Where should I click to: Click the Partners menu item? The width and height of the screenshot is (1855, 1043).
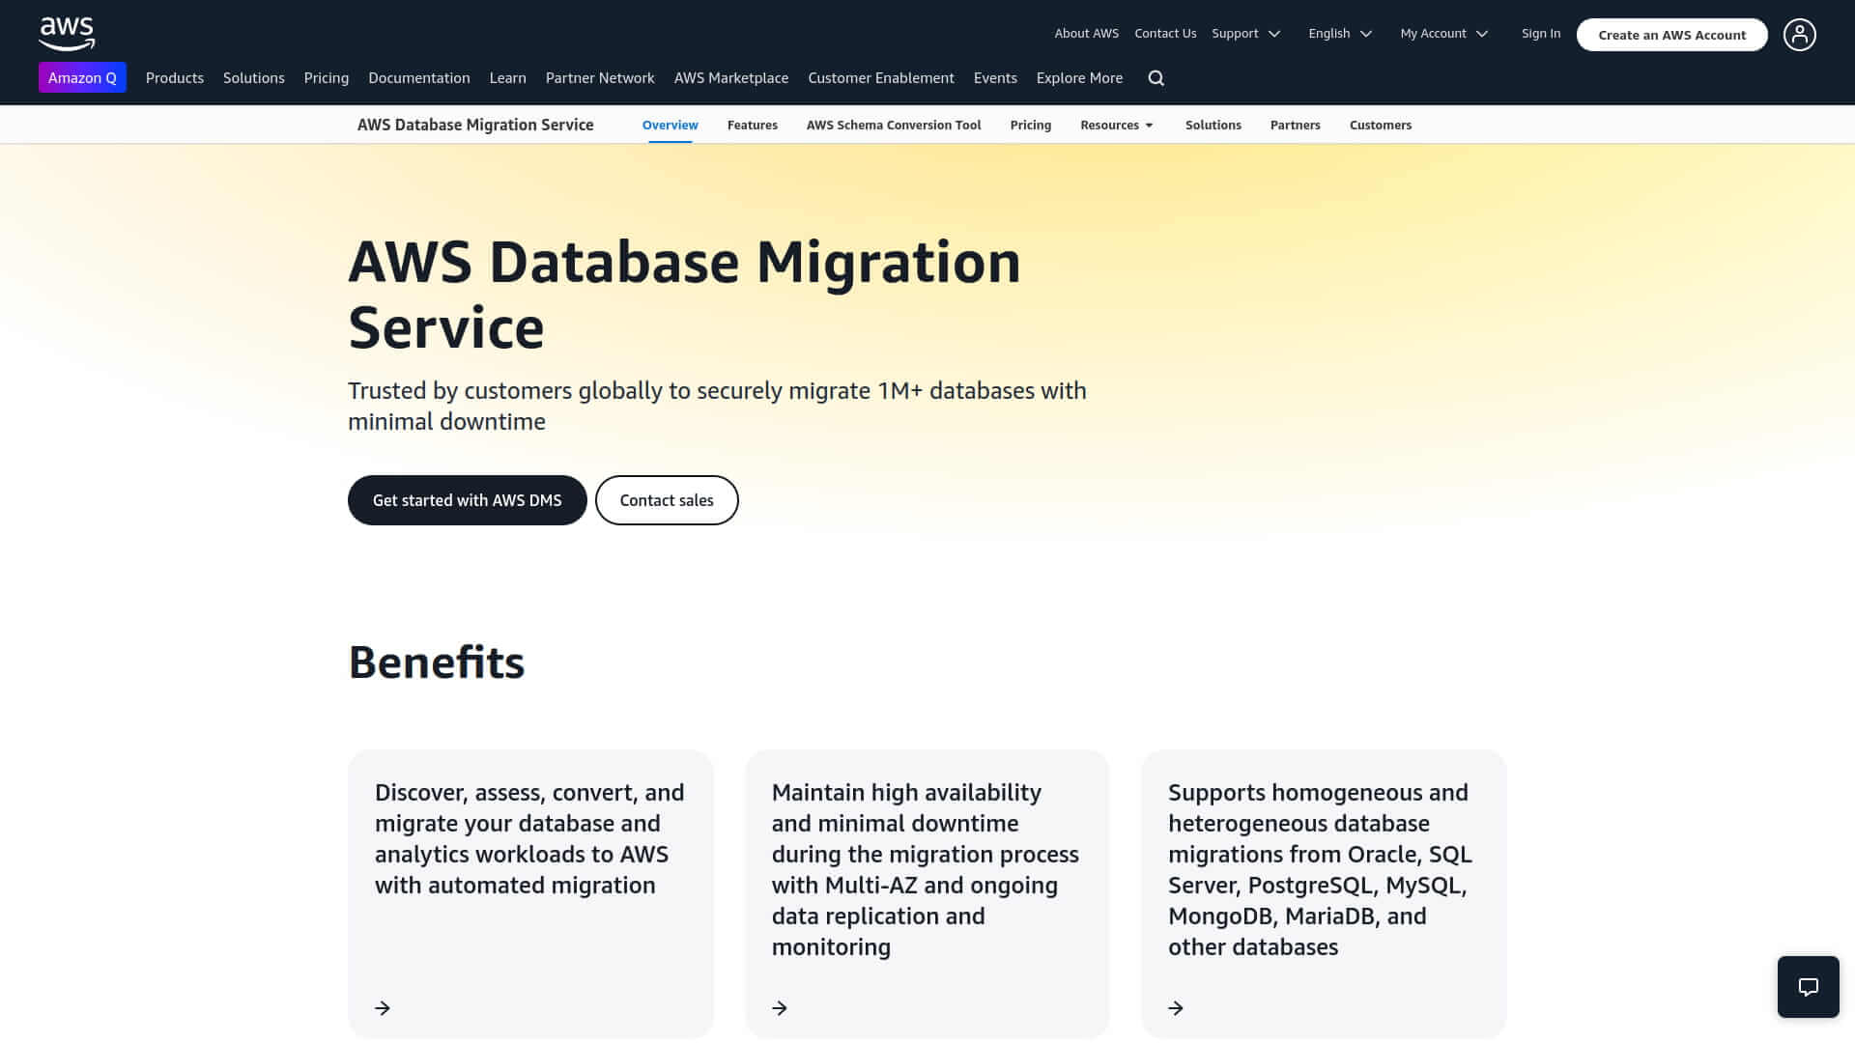pos(1296,124)
